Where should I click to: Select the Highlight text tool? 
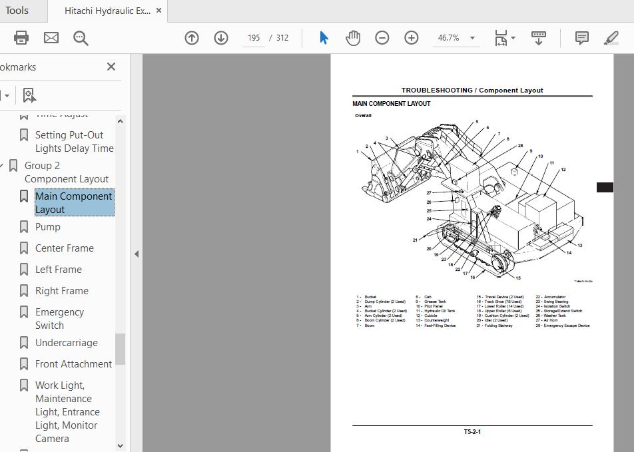pos(611,38)
